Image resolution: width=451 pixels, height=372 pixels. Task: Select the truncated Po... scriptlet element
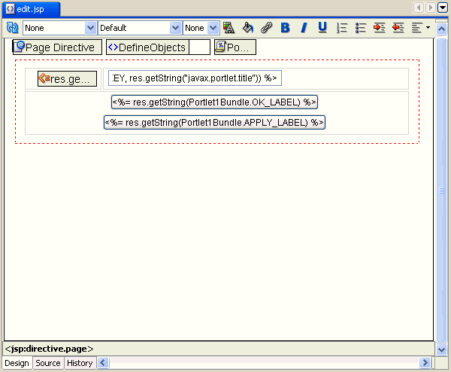tap(235, 47)
